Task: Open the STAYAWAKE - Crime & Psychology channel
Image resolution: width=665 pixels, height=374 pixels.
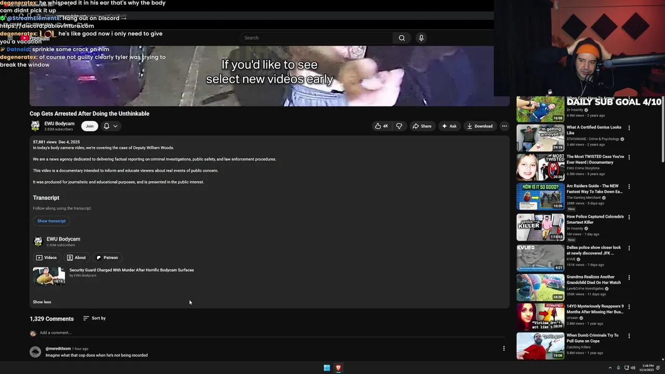Action: point(593,139)
